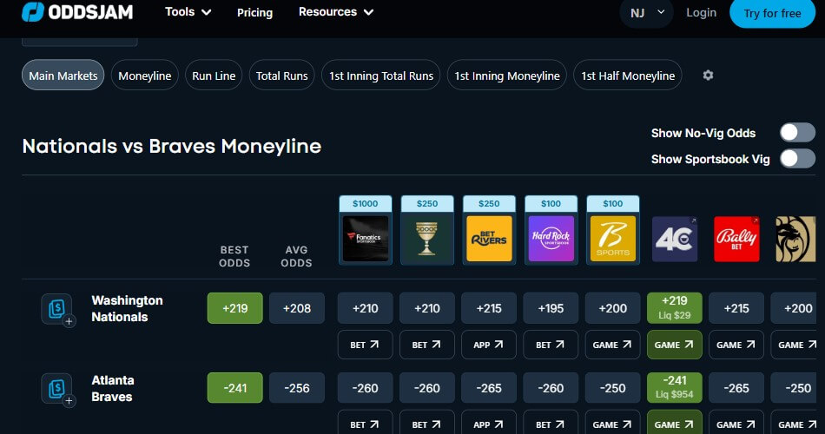
Task: Expand the Resources dropdown menu
Action: pos(336,11)
